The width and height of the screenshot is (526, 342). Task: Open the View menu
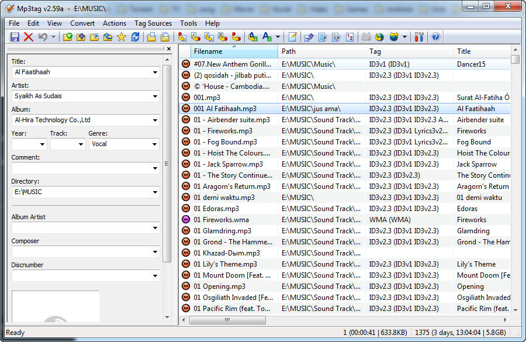(x=54, y=23)
